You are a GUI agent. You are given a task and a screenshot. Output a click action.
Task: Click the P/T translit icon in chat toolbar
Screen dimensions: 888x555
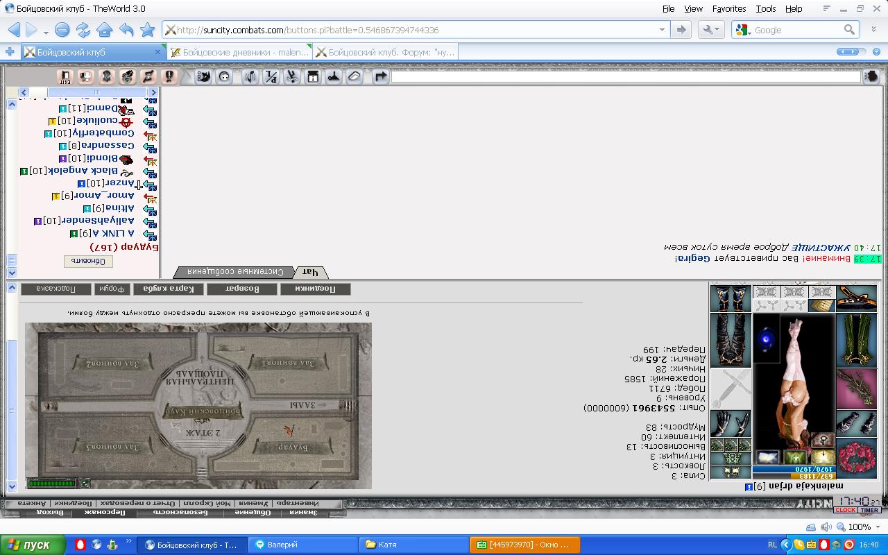[x=272, y=76]
